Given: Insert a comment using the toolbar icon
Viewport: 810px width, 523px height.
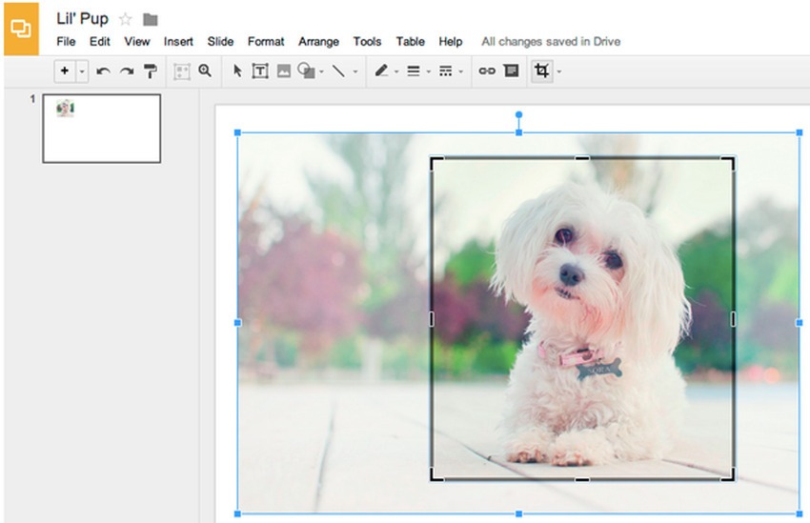Looking at the screenshot, I should click(x=511, y=71).
